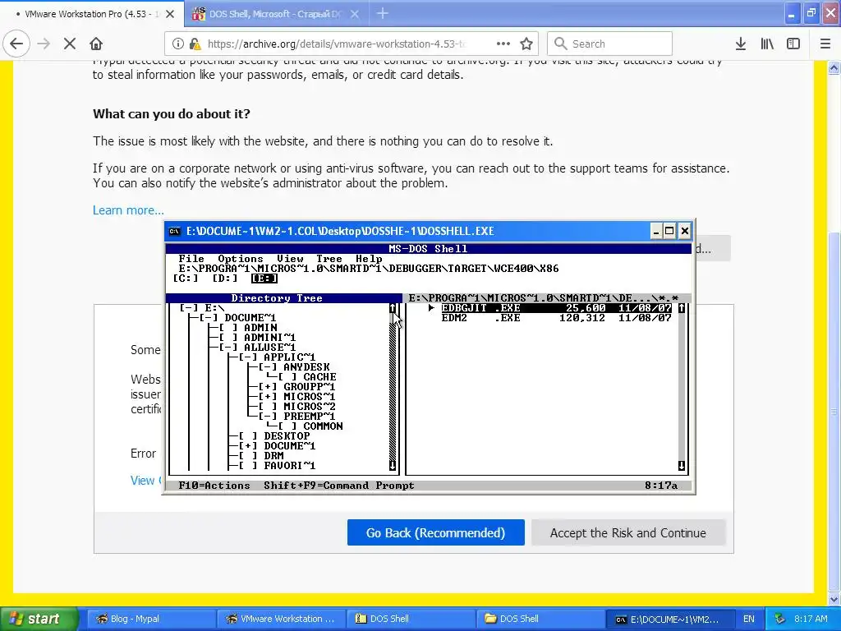Open the Help menu in MS-DOS Shell
Viewport: 841px width, 631px height.
pos(369,259)
